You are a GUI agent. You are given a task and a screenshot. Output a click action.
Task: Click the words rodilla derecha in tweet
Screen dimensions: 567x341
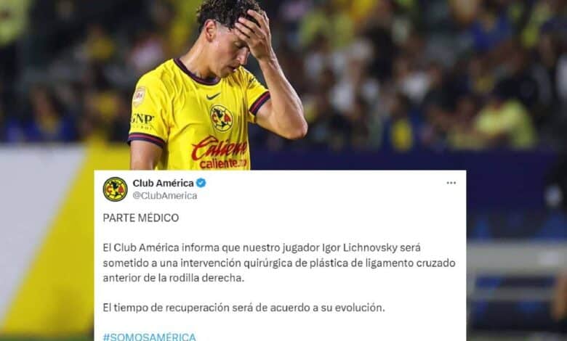pos(206,278)
